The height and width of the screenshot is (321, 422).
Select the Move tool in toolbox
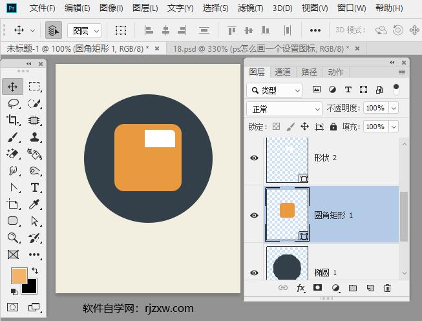13,87
